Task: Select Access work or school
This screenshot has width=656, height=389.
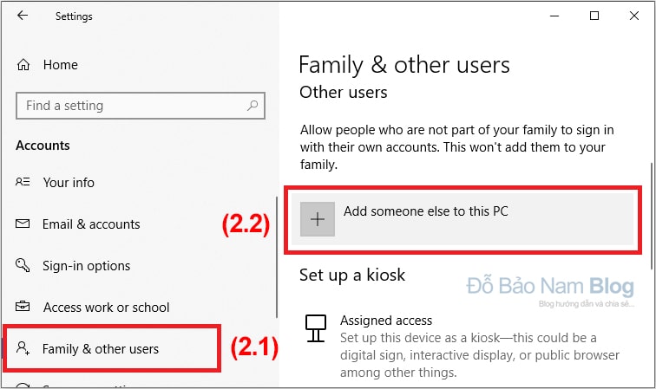Action: [x=106, y=308]
